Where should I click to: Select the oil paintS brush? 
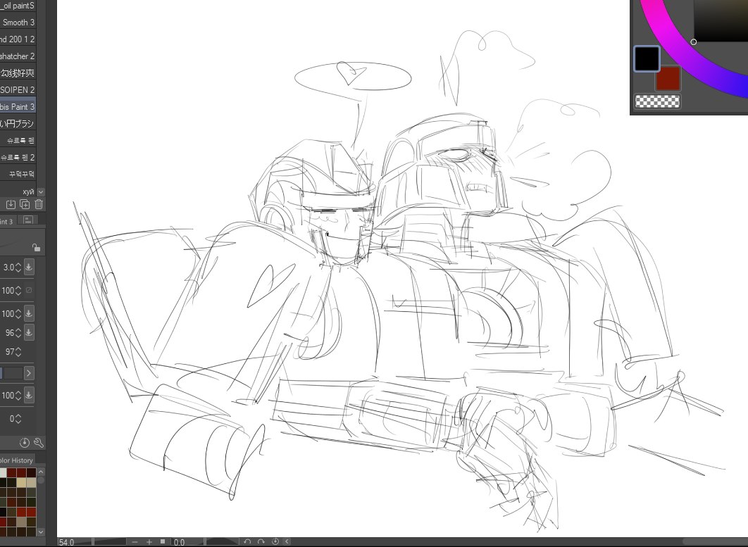pos(18,6)
